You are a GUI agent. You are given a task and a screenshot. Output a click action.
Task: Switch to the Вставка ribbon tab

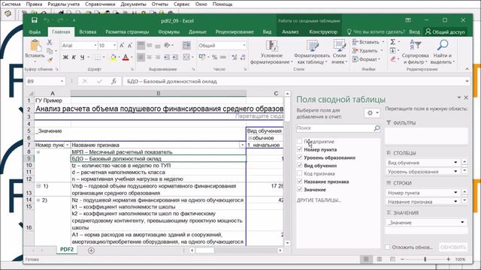pos(88,31)
